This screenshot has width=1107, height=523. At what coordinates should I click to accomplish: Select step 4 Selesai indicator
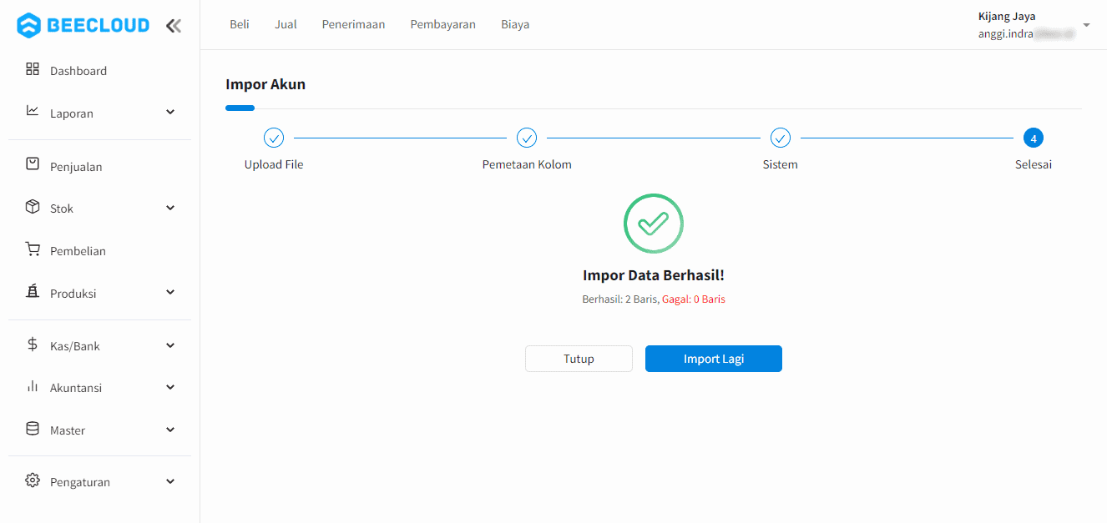[1033, 138]
